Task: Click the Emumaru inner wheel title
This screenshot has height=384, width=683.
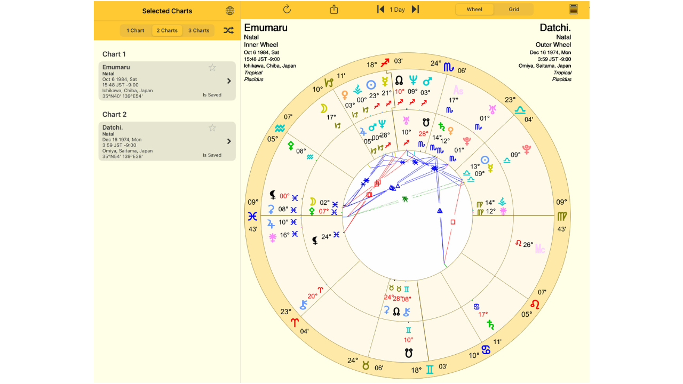Action: tap(266, 28)
